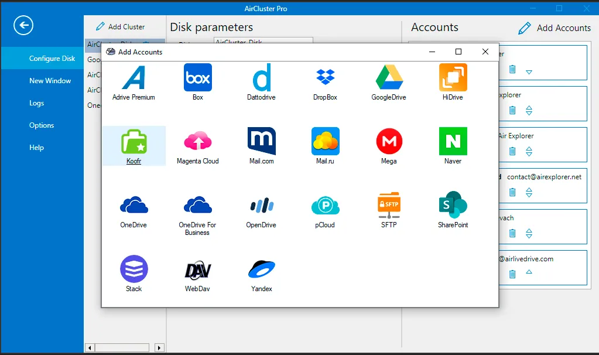Reorder the account ending in 'vach'
This screenshot has width=599, height=355.
click(x=529, y=233)
